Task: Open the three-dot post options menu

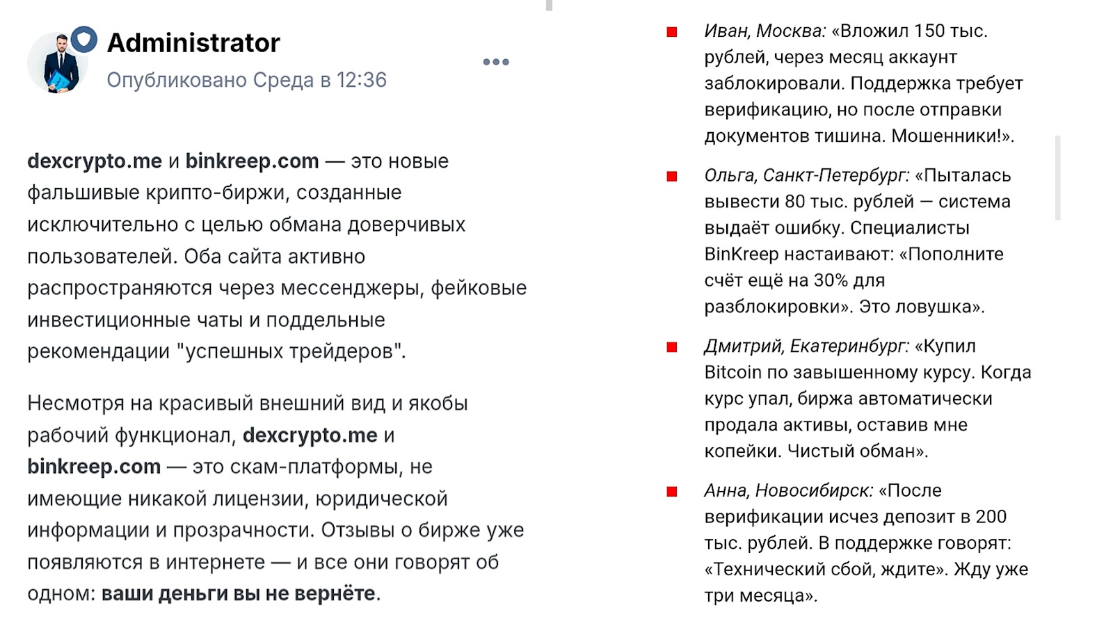Action: (496, 62)
